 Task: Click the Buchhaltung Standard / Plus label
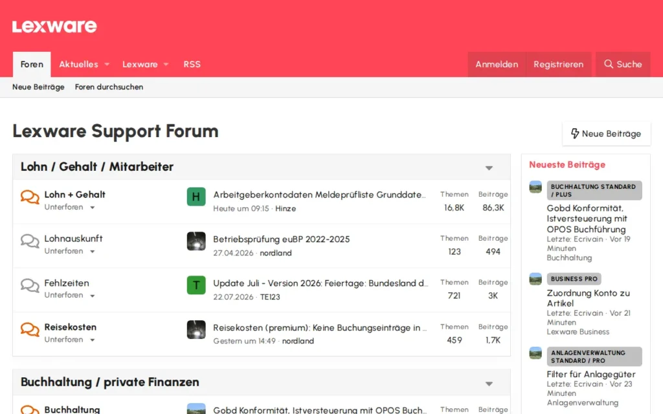click(x=594, y=191)
